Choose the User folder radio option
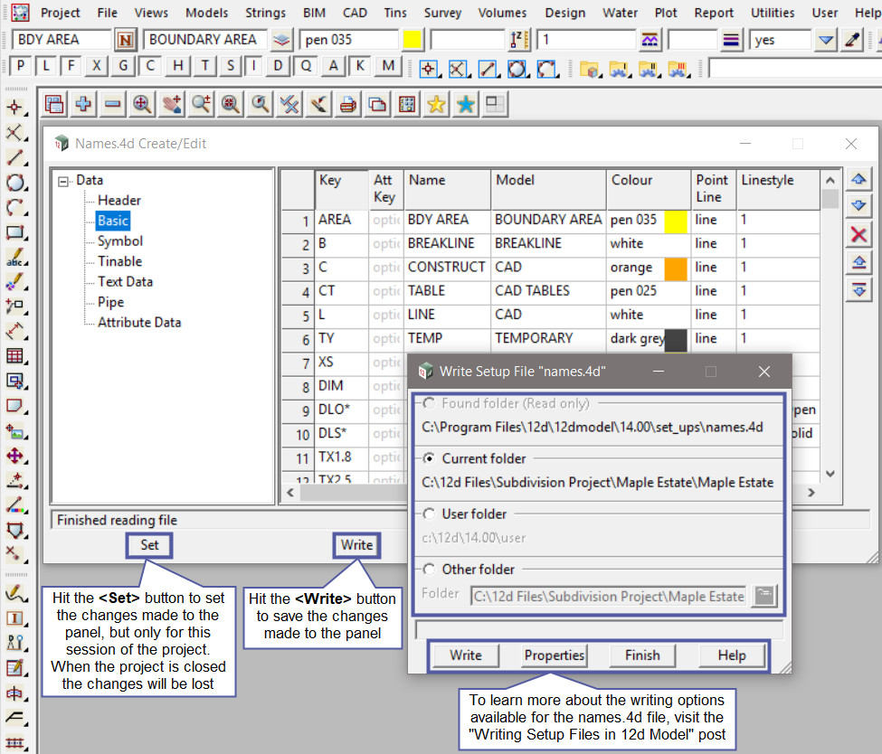 point(430,514)
